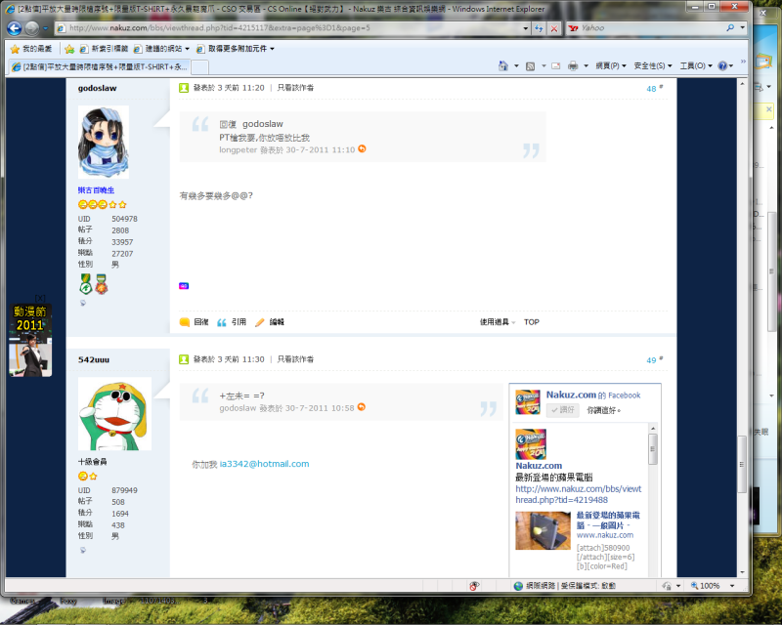Click the privacy report eye icon in status bar
The height and width of the screenshot is (625, 782).
(x=474, y=586)
